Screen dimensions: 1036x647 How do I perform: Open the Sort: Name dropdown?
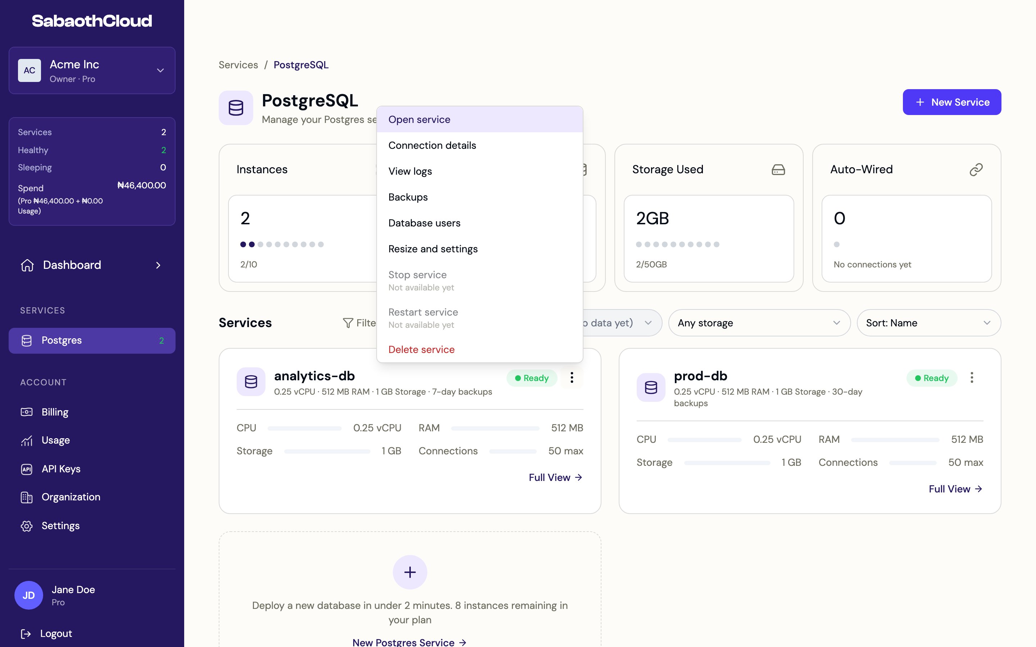click(x=928, y=323)
